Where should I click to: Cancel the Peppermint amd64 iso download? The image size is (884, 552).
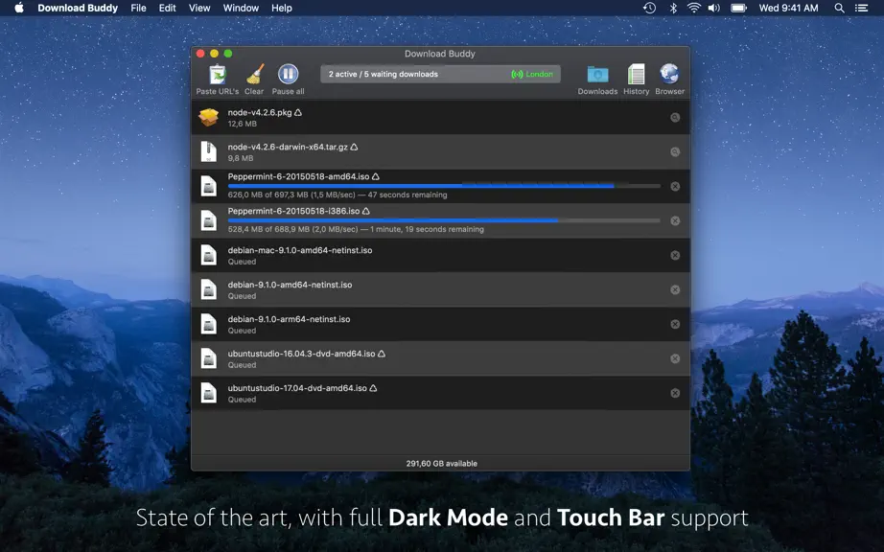pos(675,187)
